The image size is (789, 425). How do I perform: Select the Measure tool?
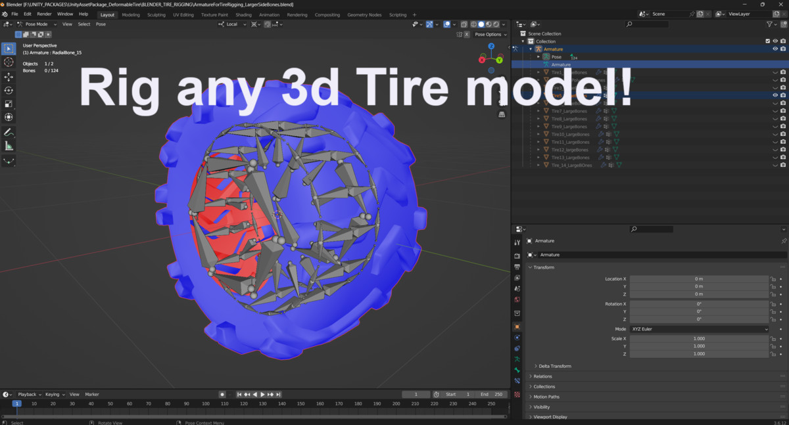click(9, 146)
